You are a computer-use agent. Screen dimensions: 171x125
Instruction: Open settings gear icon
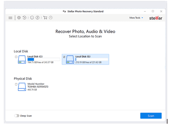19,17
